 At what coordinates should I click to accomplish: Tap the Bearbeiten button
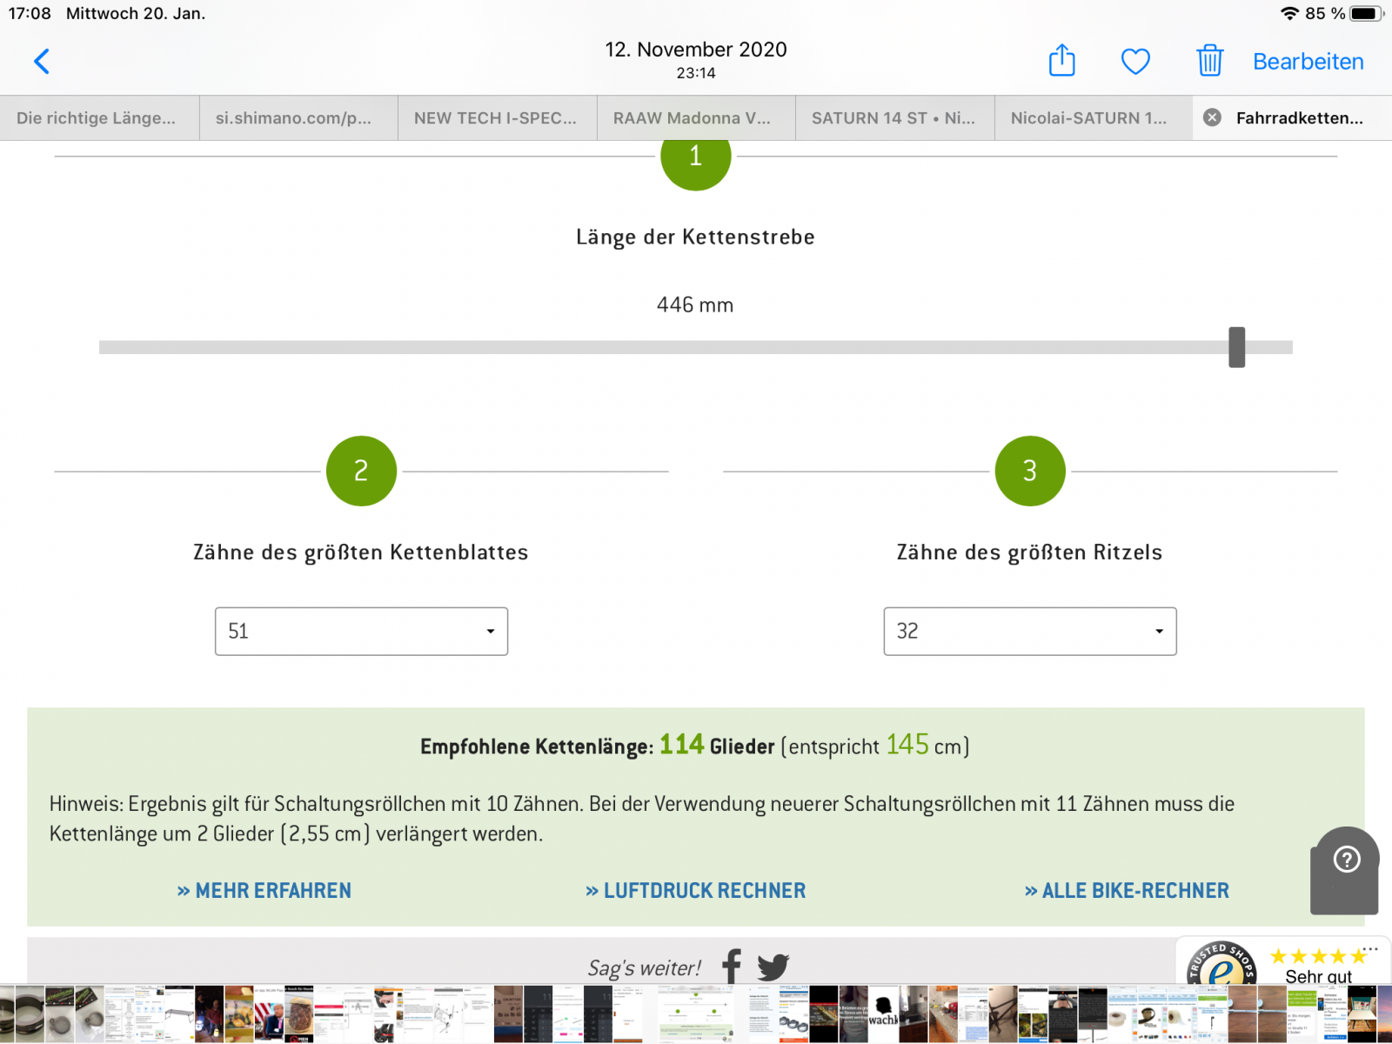tap(1308, 62)
